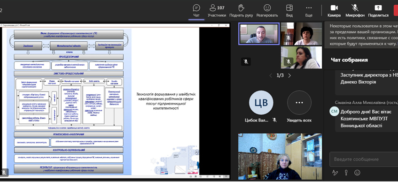This screenshot has width=398, height=182.
Task: Click presenter muted mic icon bottom-left
Action: click(4, 173)
